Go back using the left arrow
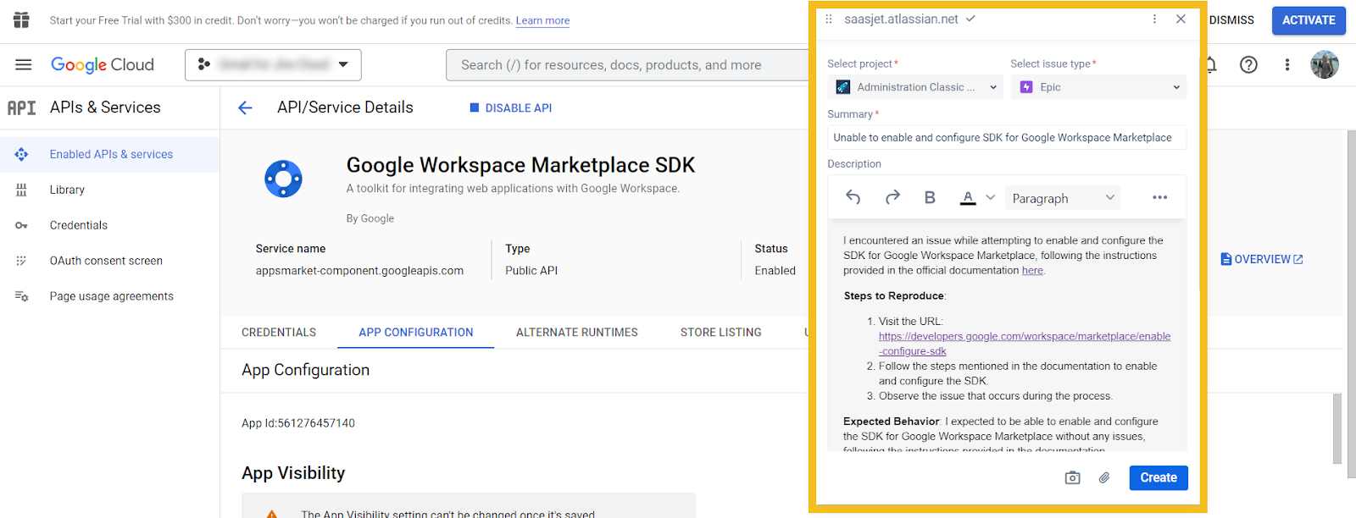 [x=246, y=107]
